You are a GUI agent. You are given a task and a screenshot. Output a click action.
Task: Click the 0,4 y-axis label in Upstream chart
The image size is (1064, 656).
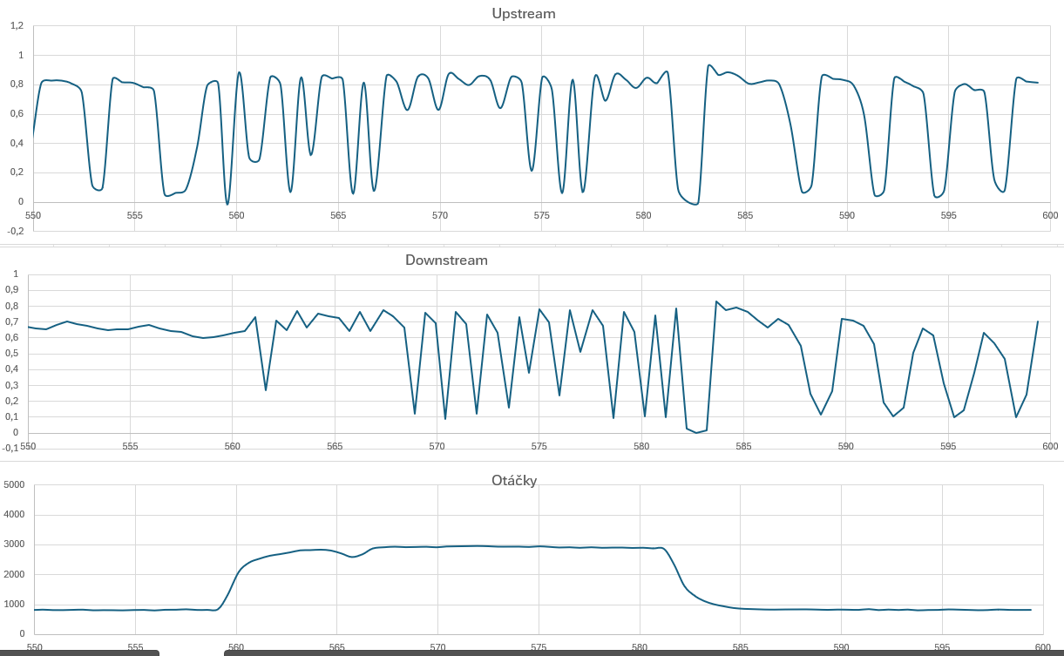(x=17, y=143)
